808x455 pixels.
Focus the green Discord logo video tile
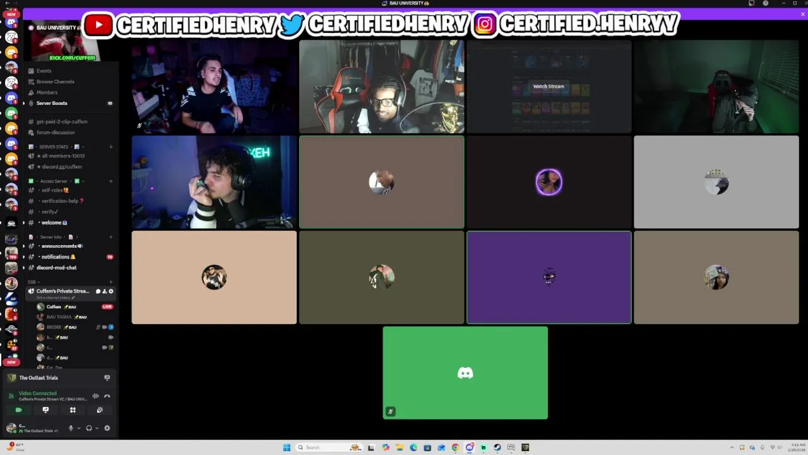(x=465, y=373)
